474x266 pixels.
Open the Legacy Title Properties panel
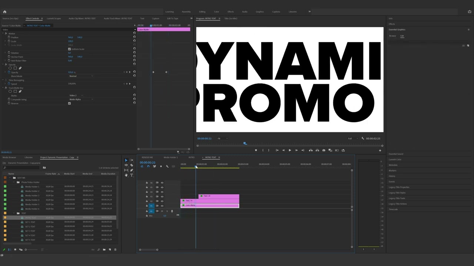399,187
